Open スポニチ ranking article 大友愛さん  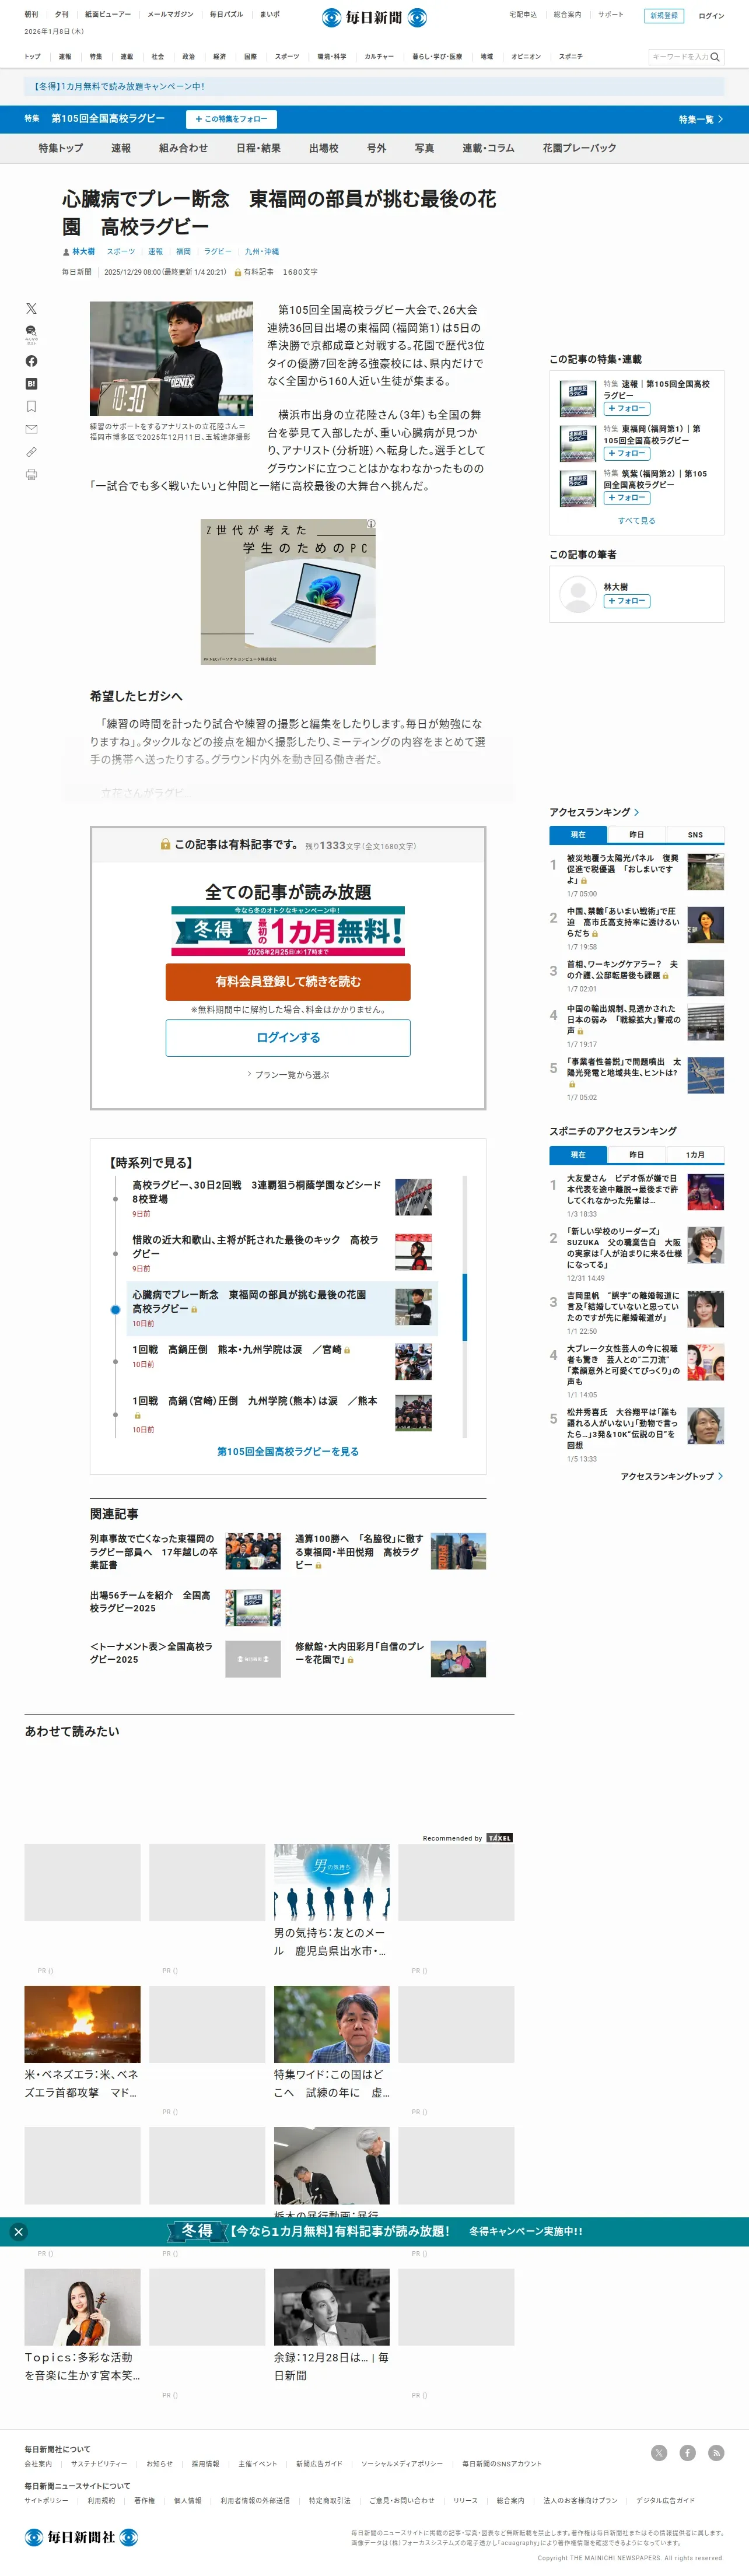[x=623, y=1189]
